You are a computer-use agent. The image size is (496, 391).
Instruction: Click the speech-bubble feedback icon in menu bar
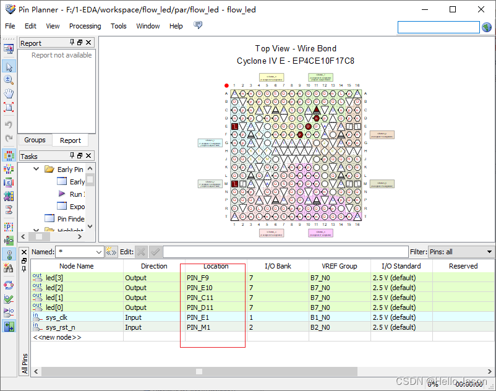click(x=198, y=25)
